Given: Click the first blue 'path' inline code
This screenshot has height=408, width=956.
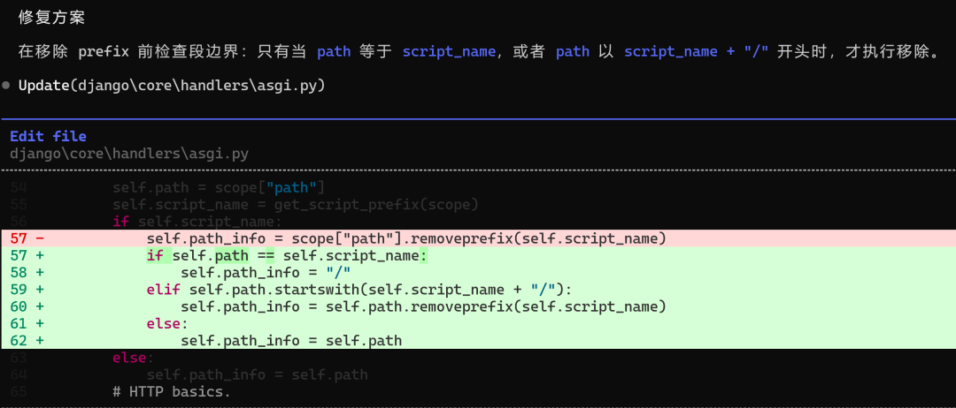Looking at the screenshot, I should 334,52.
